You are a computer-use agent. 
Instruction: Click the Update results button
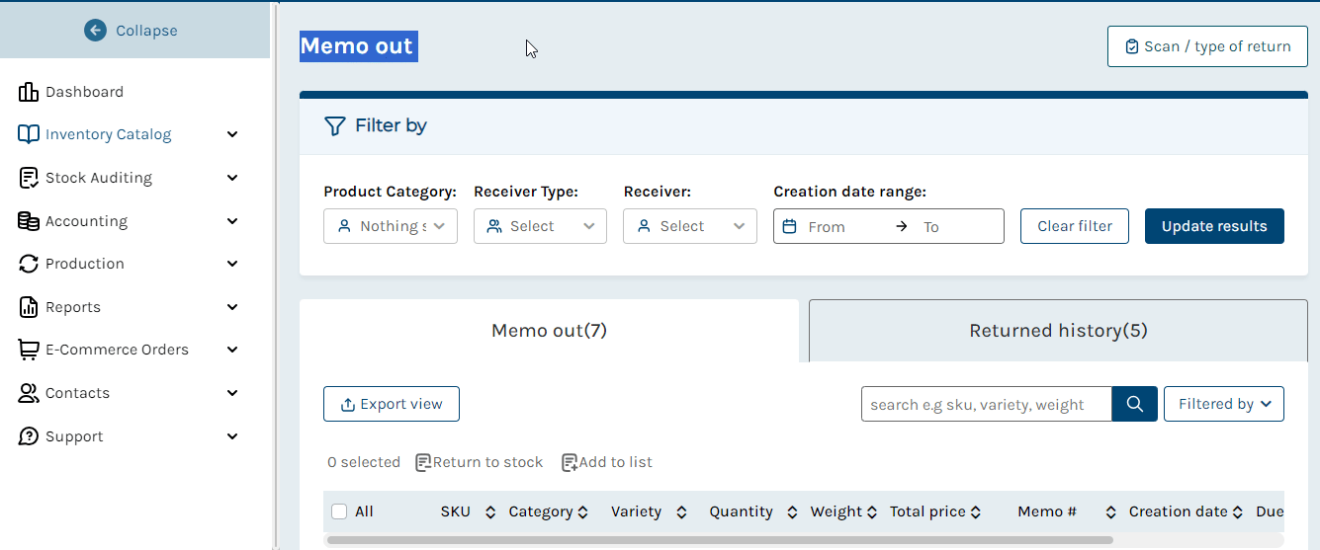[x=1214, y=226]
